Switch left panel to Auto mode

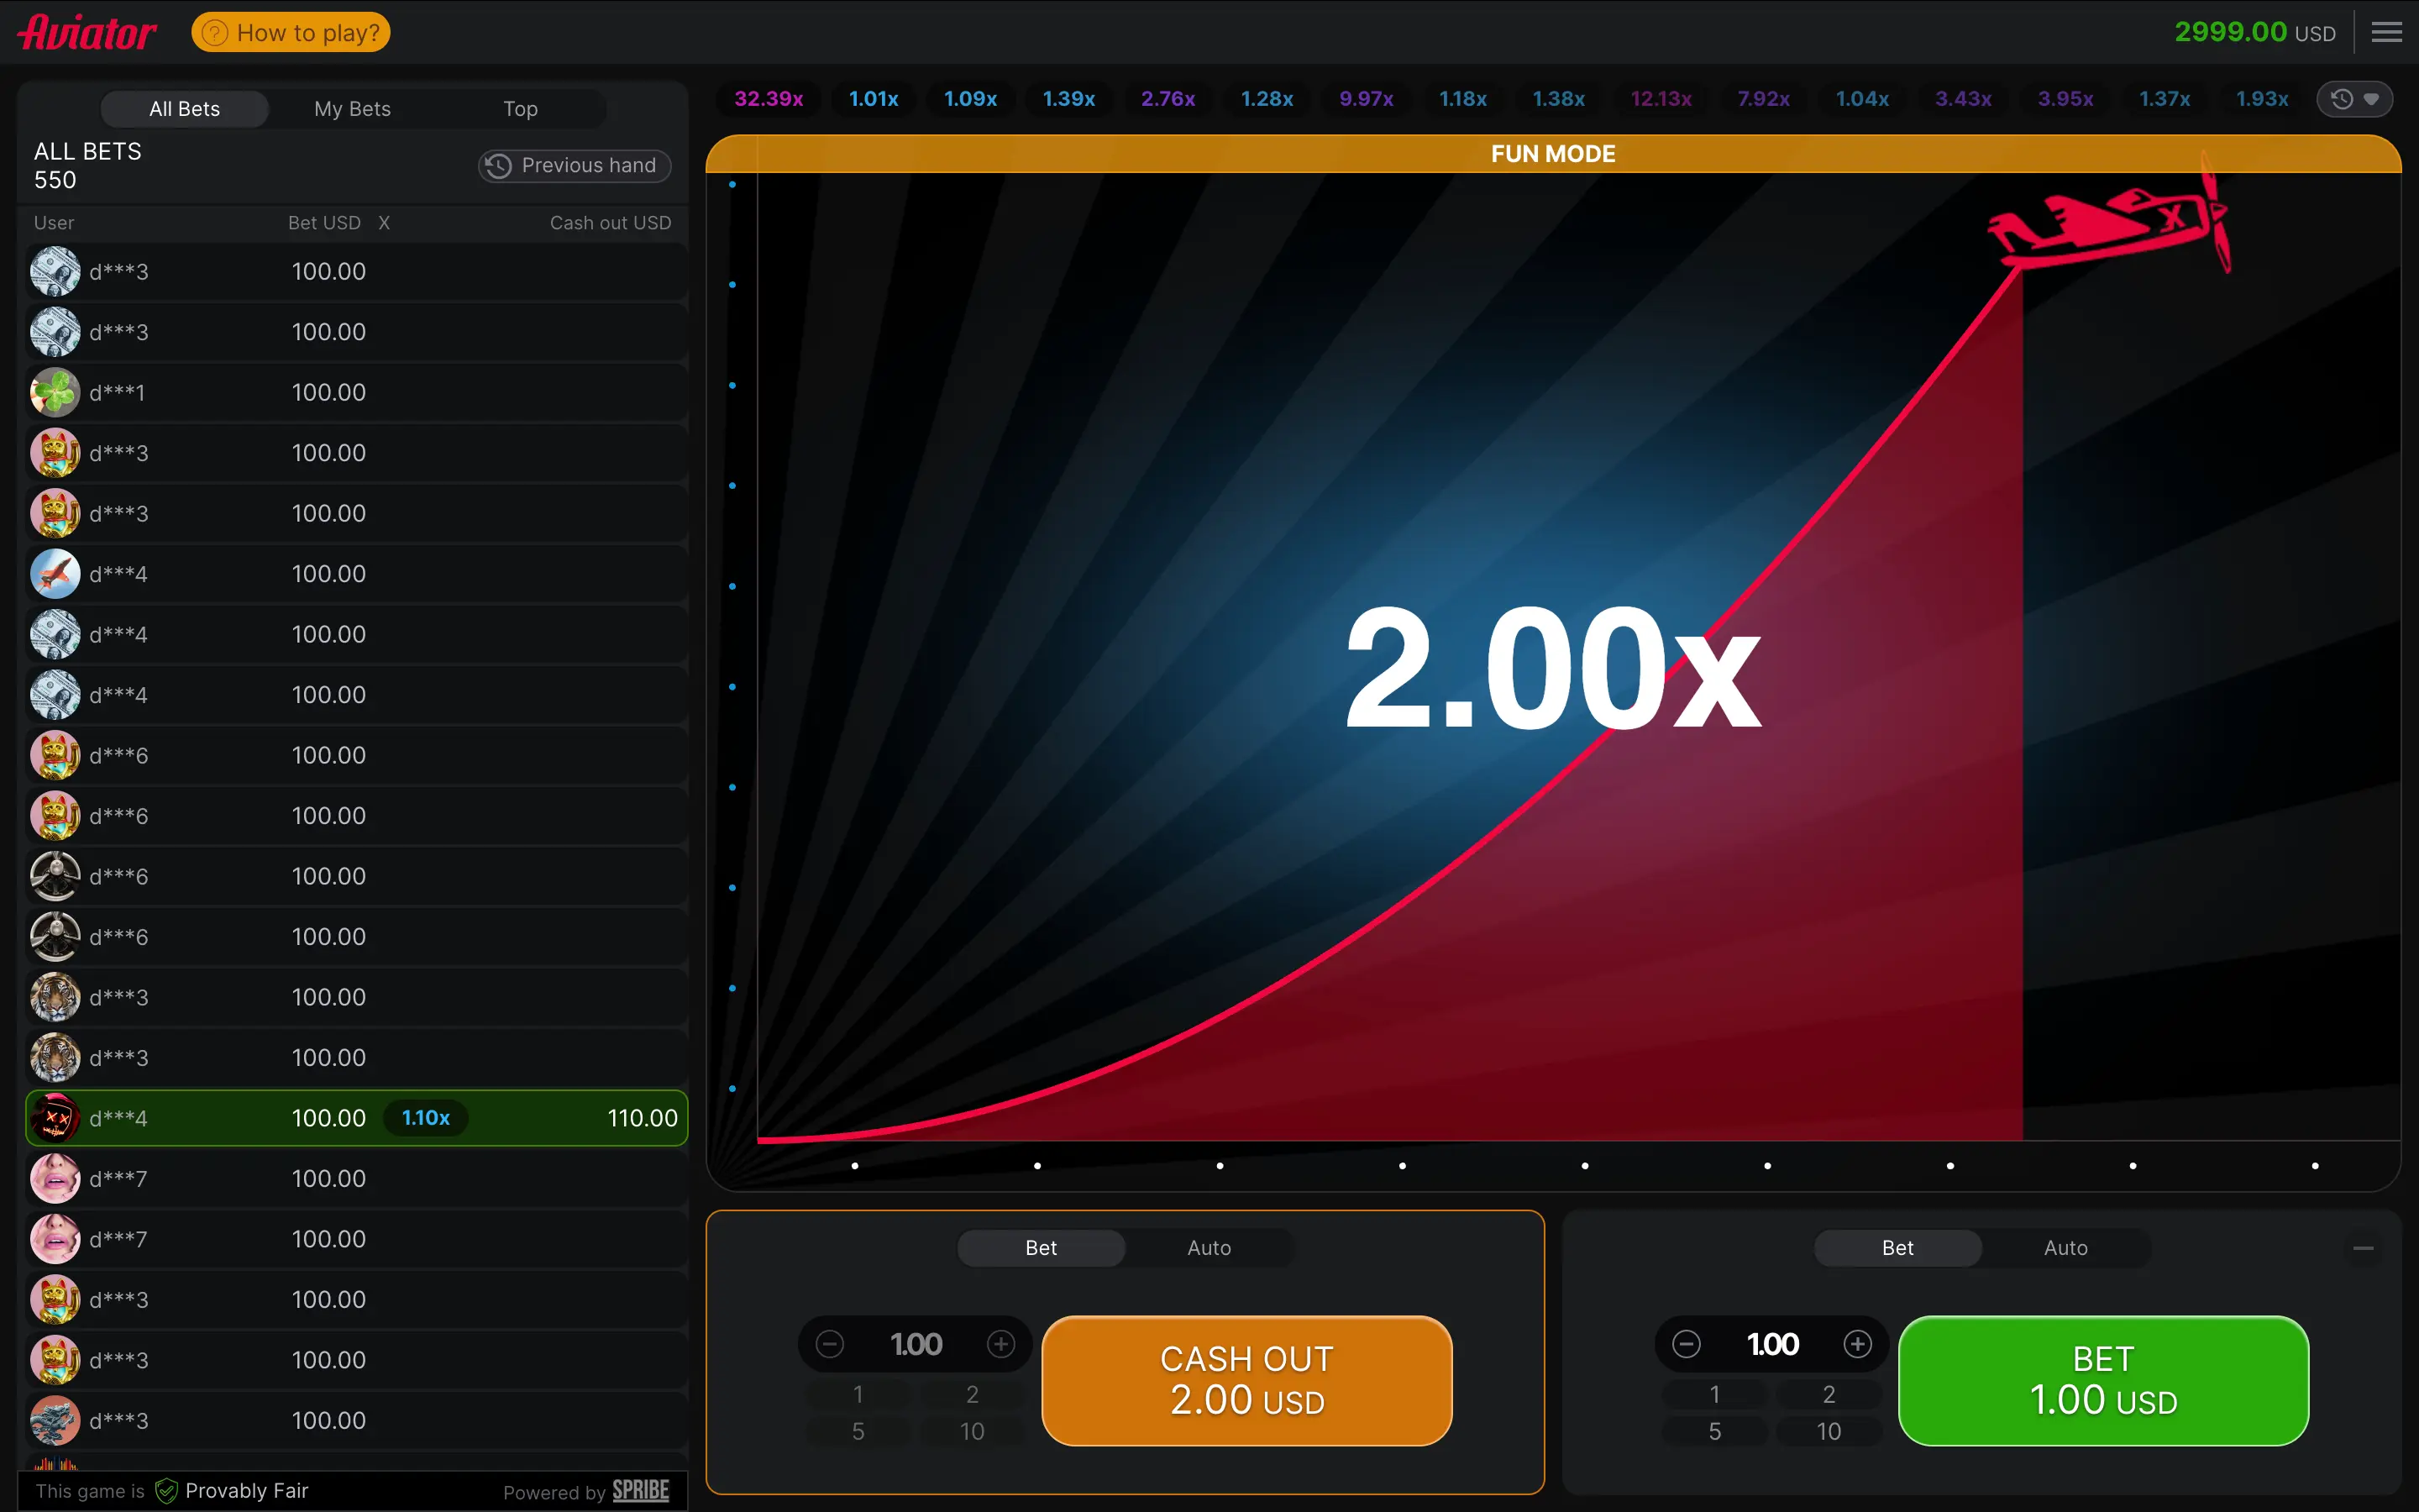(x=1209, y=1248)
